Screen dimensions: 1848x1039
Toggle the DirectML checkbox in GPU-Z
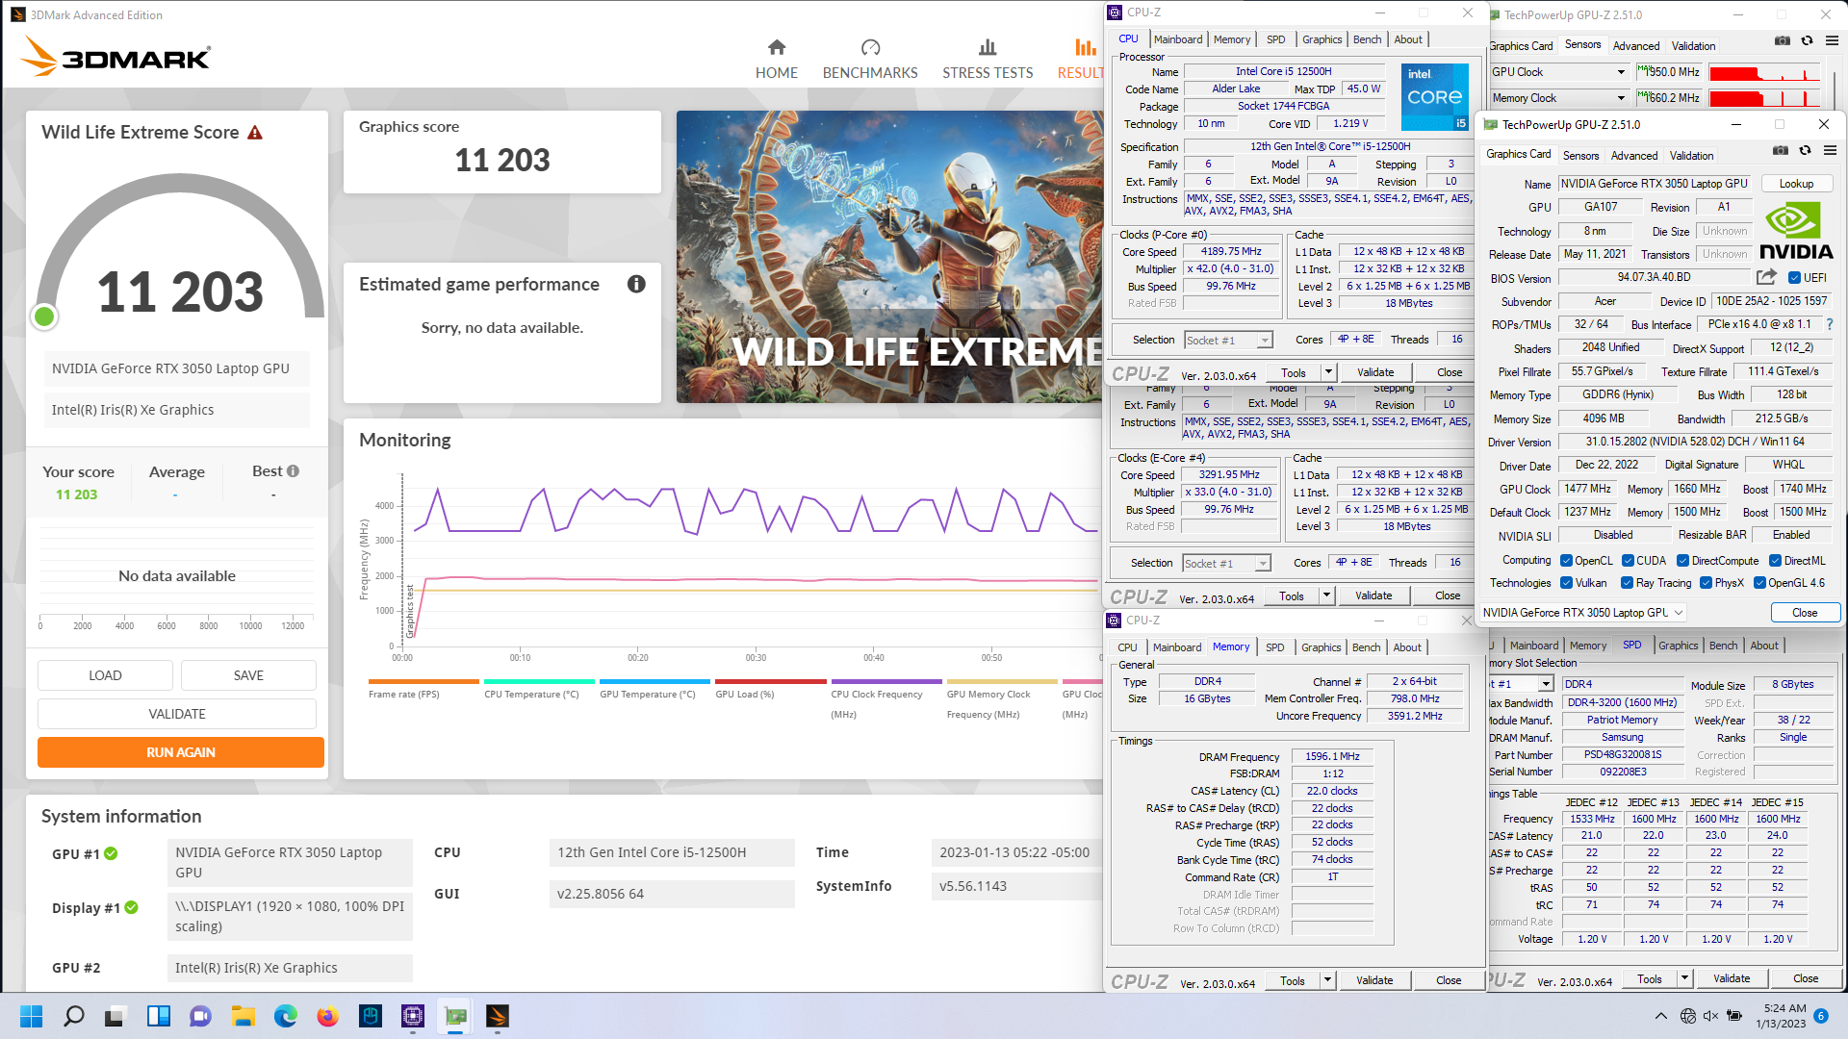tap(1775, 561)
